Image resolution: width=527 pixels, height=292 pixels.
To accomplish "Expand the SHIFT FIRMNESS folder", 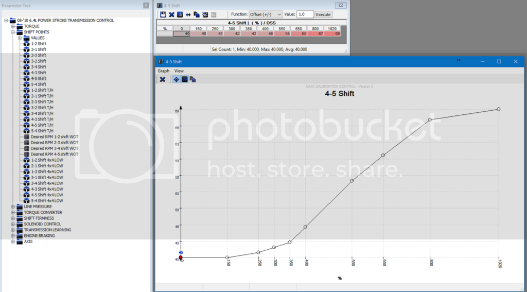I will pyautogui.click(x=13, y=218).
